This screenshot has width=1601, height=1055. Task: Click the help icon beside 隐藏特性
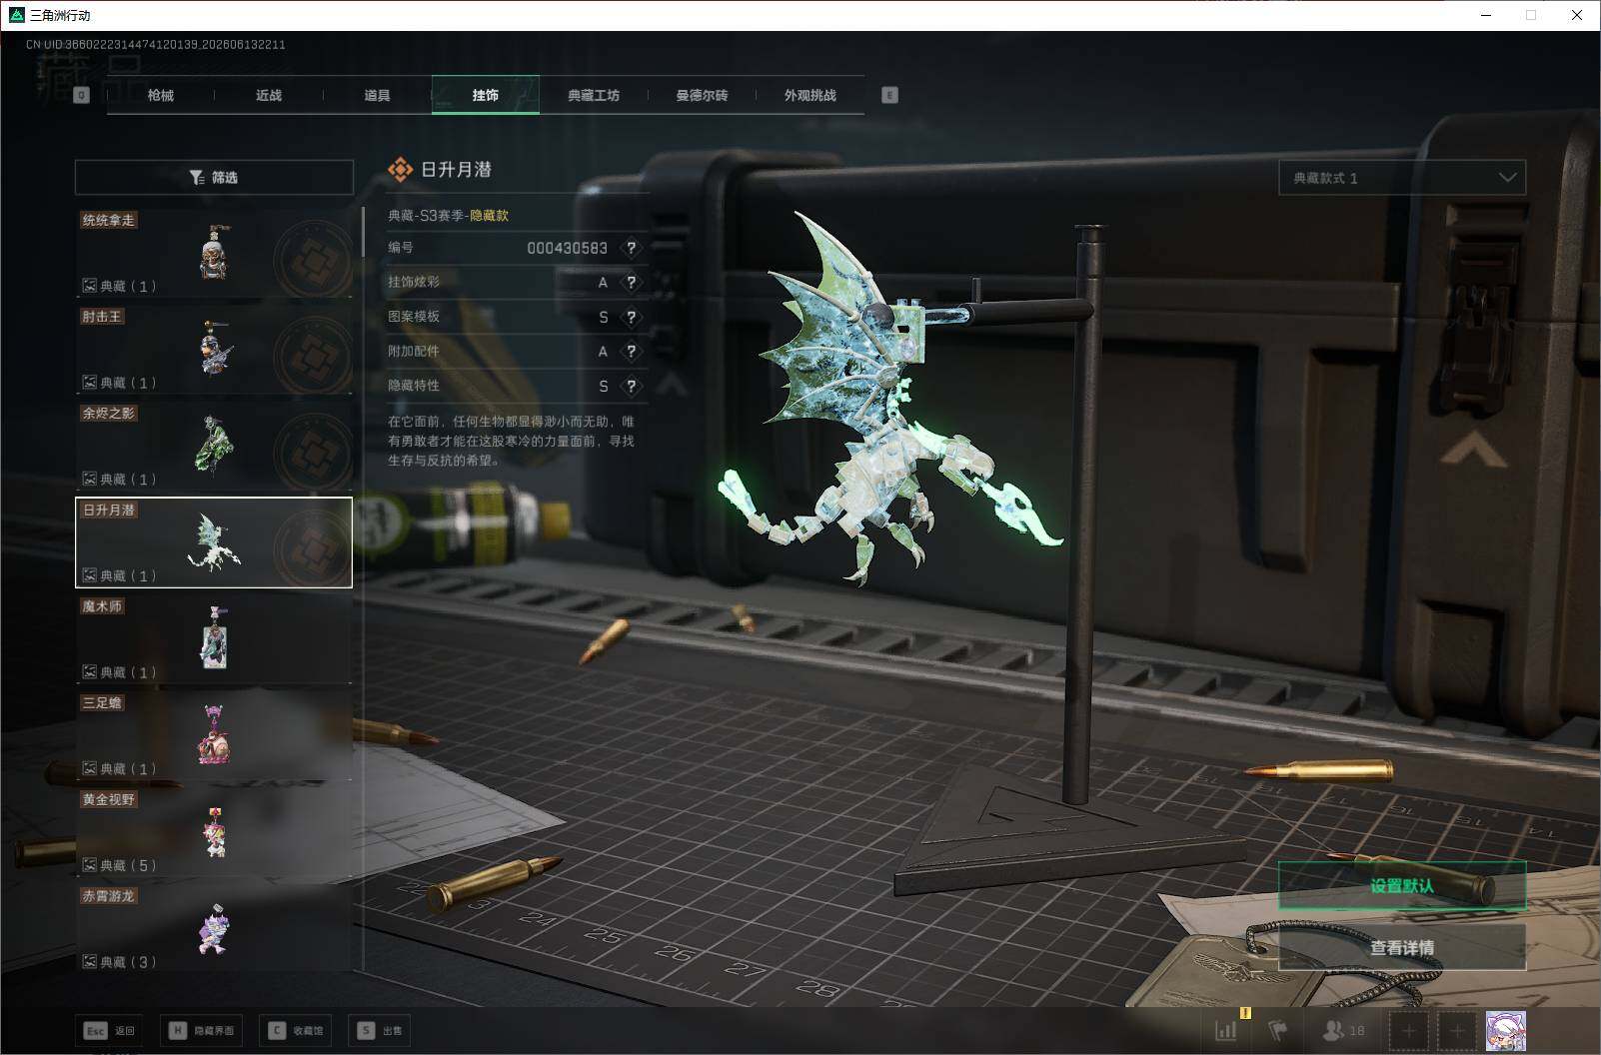coord(631,386)
